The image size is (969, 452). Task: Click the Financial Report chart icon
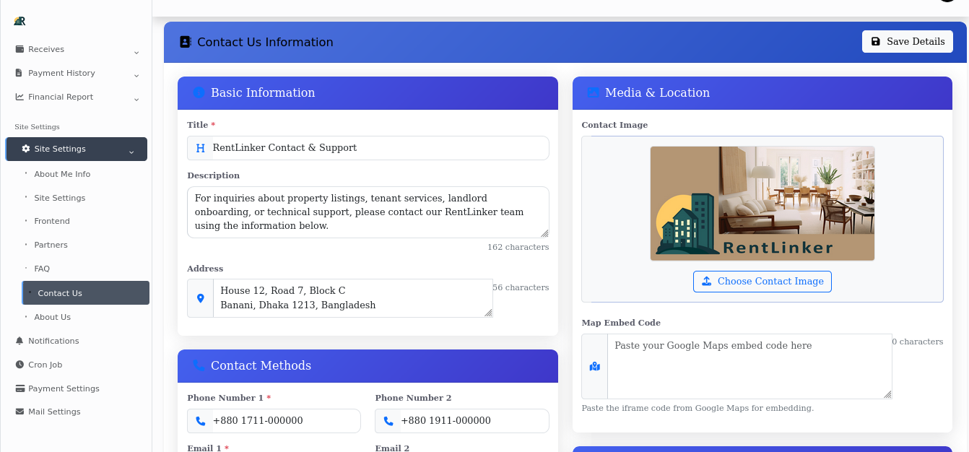18,97
